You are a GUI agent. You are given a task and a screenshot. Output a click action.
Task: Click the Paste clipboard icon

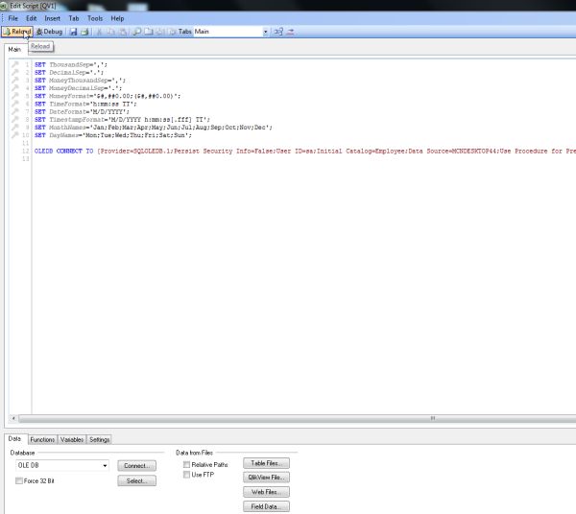(123, 32)
